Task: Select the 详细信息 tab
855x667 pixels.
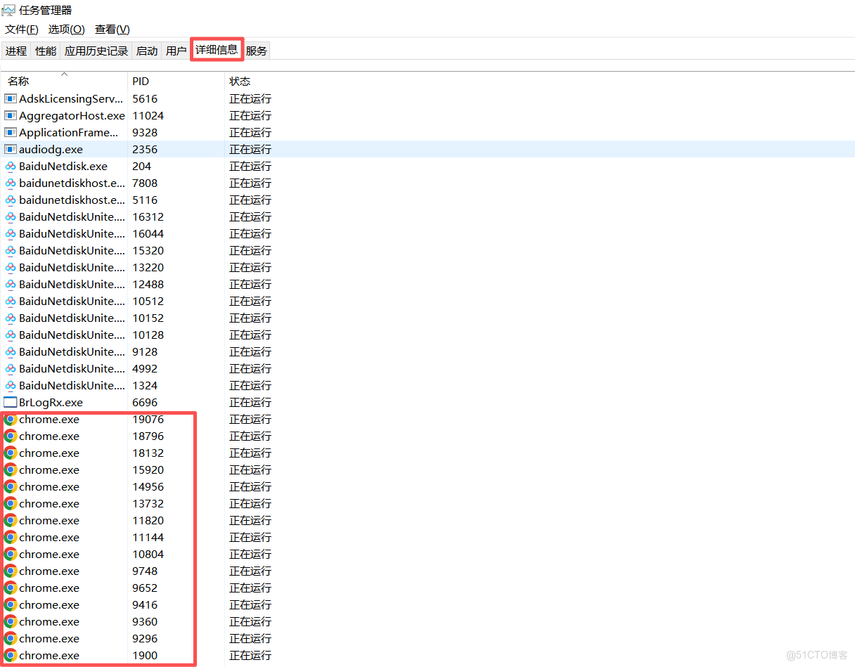Action: [x=217, y=49]
